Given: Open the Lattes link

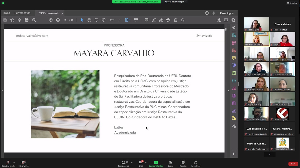Looking at the screenshot, I should [119, 128].
